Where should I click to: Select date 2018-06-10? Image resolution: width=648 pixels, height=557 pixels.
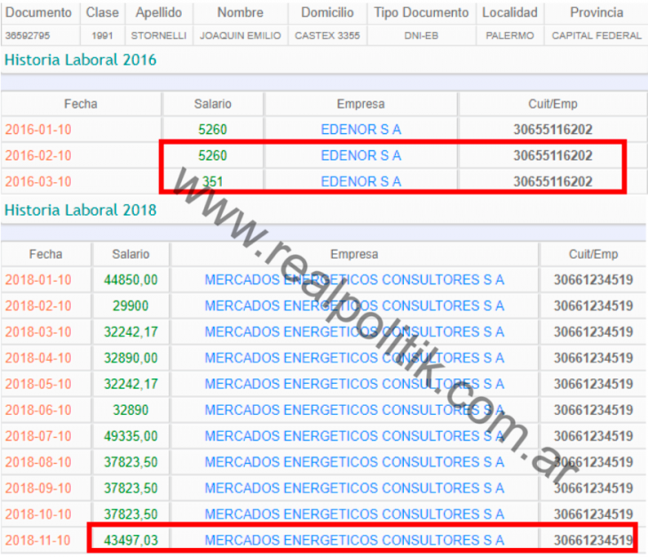click(38, 410)
